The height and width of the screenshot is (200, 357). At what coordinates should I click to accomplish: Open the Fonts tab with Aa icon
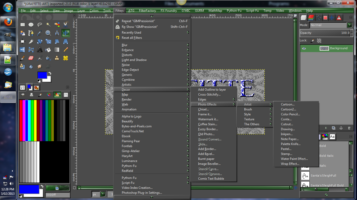coord(332,137)
